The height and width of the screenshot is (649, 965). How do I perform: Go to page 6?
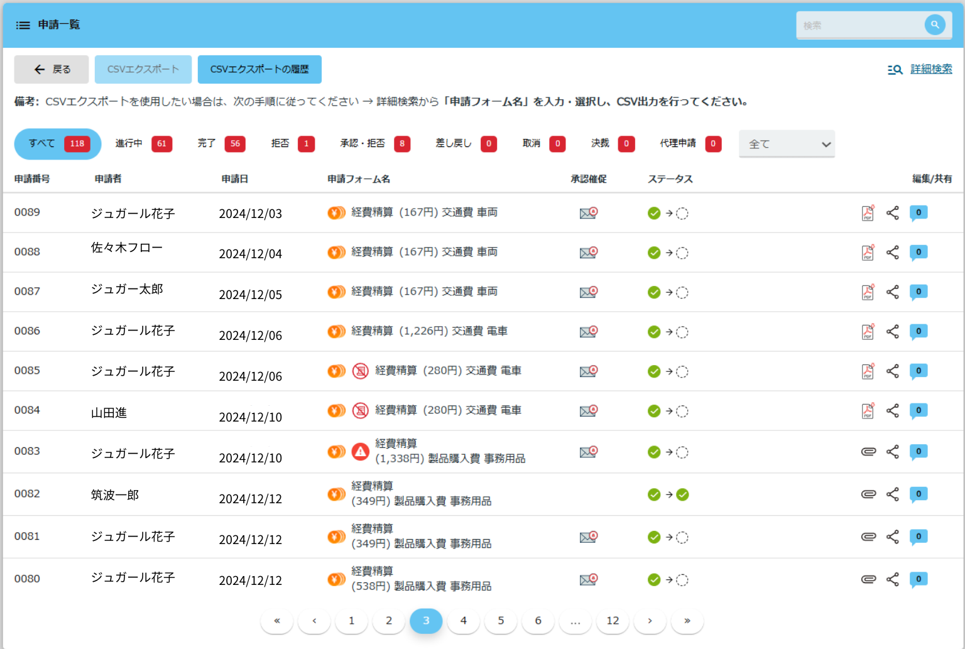(x=538, y=621)
